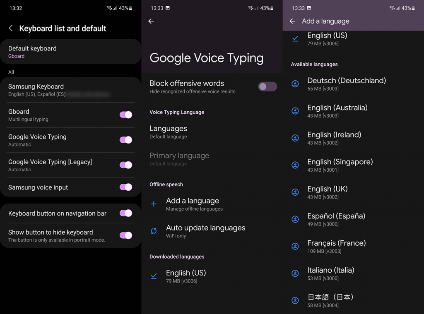424x314 pixels.
Task: Download the Italiano (Italia) pack
Action: [295, 273]
